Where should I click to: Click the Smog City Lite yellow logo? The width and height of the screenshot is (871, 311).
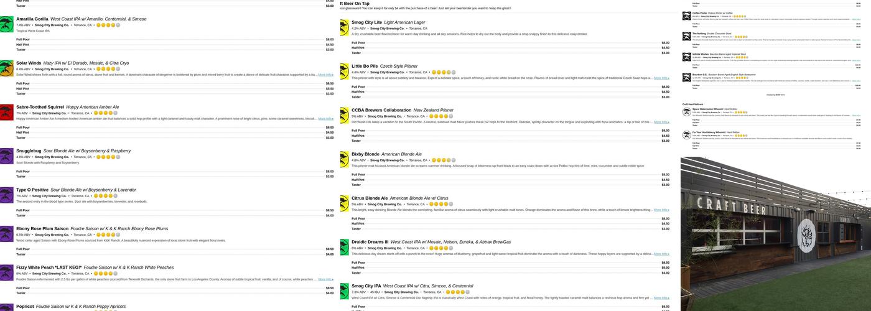pos(344,27)
